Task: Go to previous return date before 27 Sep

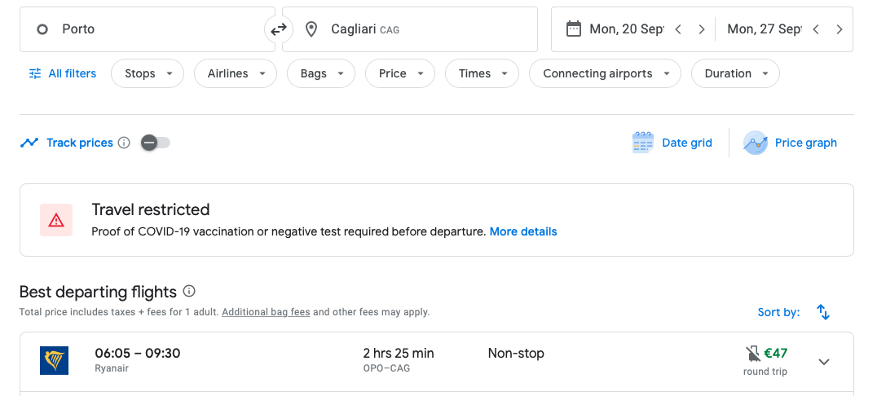Action: (x=816, y=29)
